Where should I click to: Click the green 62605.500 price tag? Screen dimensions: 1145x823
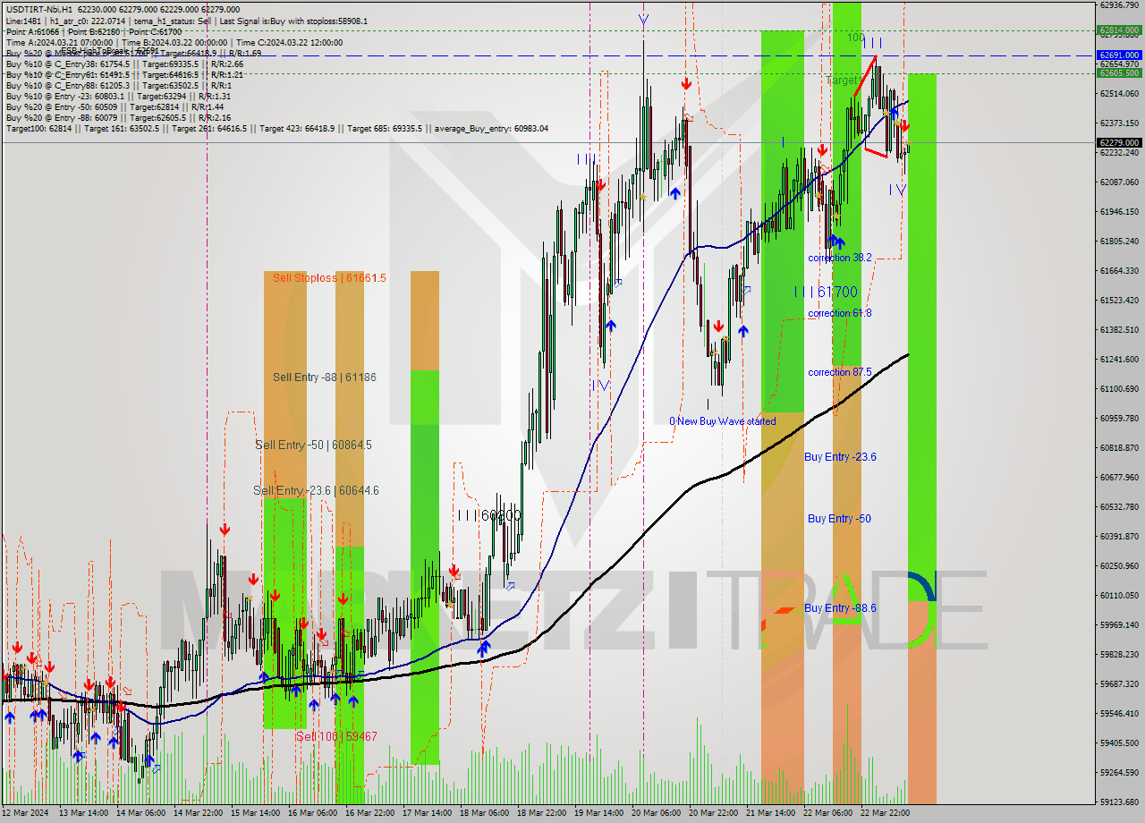pos(1119,73)
